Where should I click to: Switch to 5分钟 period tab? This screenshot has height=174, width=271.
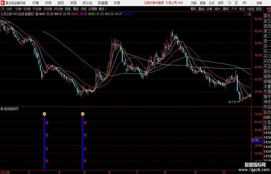point(27,9)
